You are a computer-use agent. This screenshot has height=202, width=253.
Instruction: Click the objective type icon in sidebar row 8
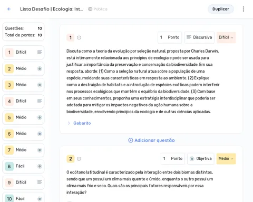coord(40,166)
